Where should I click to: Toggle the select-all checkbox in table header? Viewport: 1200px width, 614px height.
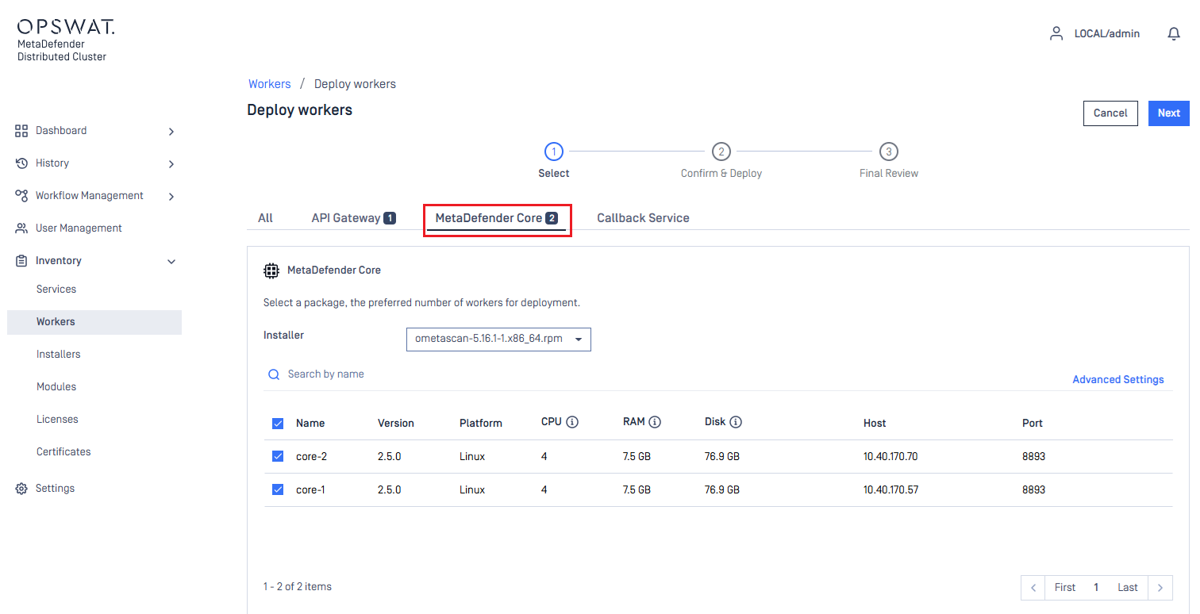pos(278,423)
